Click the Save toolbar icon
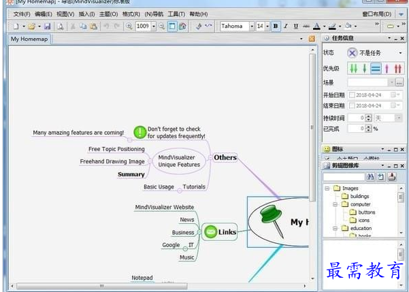 pos(47,27)
